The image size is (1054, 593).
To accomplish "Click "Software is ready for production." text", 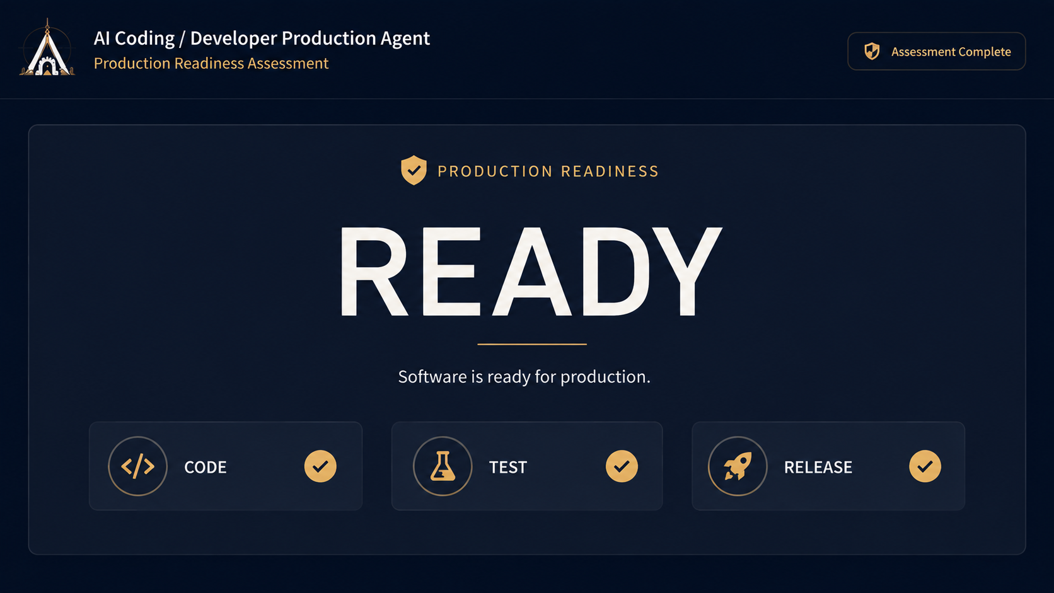I will tap(524, 376).
